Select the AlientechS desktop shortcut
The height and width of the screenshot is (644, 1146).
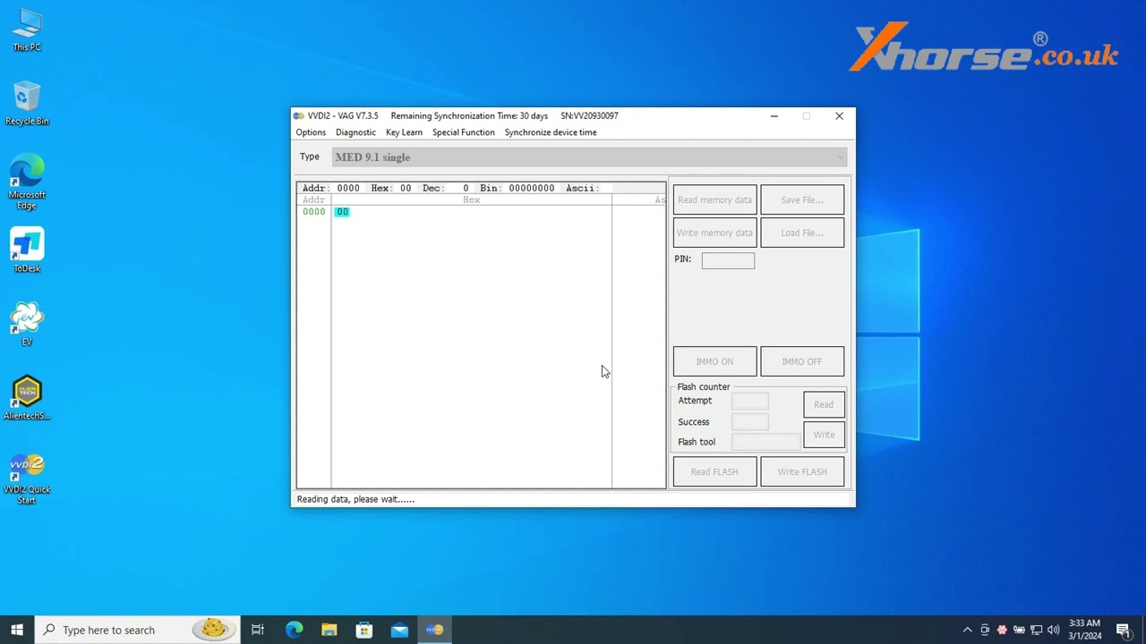[27, 398]
